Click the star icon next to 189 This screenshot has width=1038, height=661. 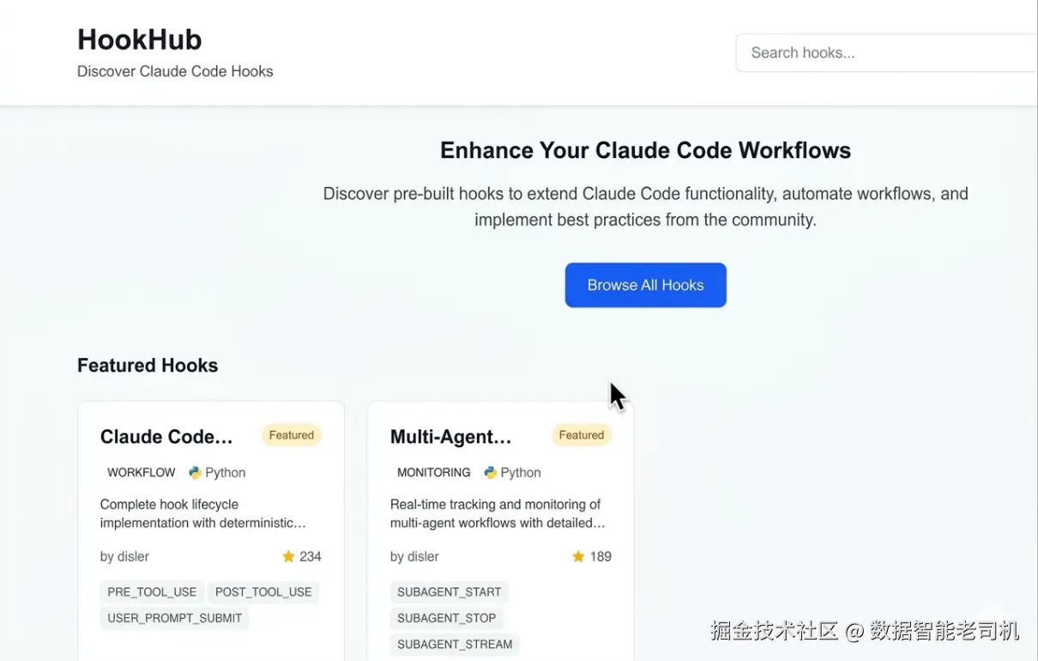pyautogui.click(x=578, y=556)
